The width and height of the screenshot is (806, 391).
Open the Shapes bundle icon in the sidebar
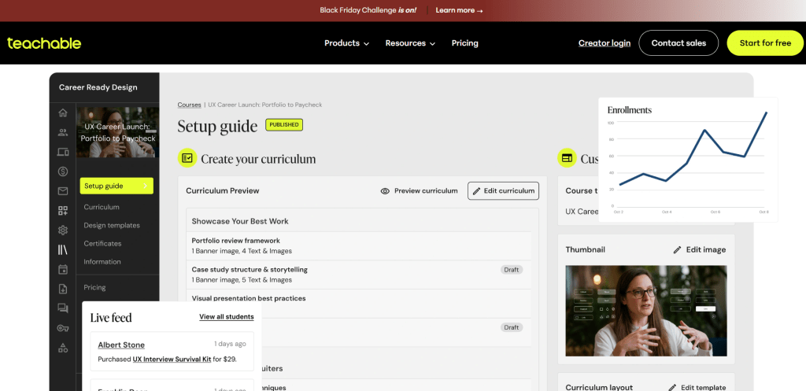tap(63, 348)
